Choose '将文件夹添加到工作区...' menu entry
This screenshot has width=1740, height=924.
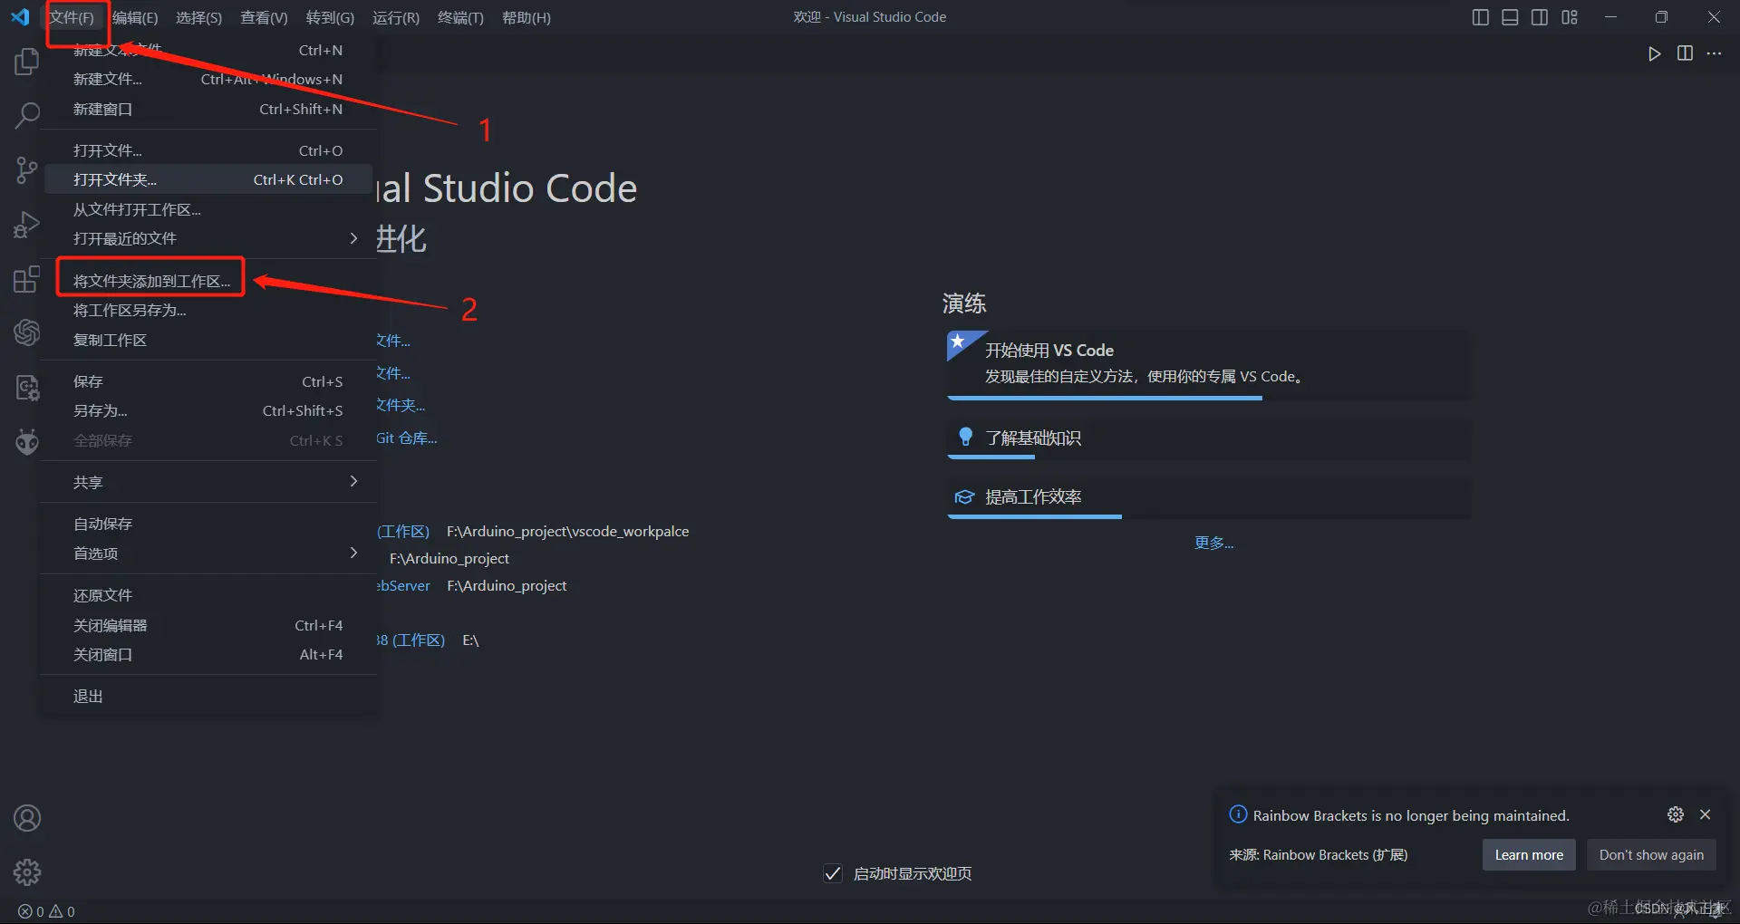[x=208, y=281]
